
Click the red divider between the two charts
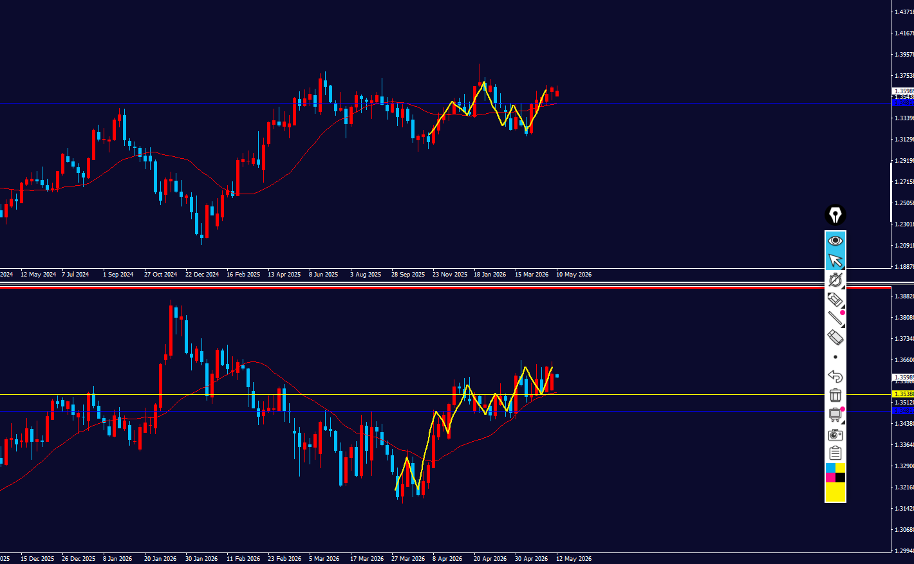click(x=444, y=287)
